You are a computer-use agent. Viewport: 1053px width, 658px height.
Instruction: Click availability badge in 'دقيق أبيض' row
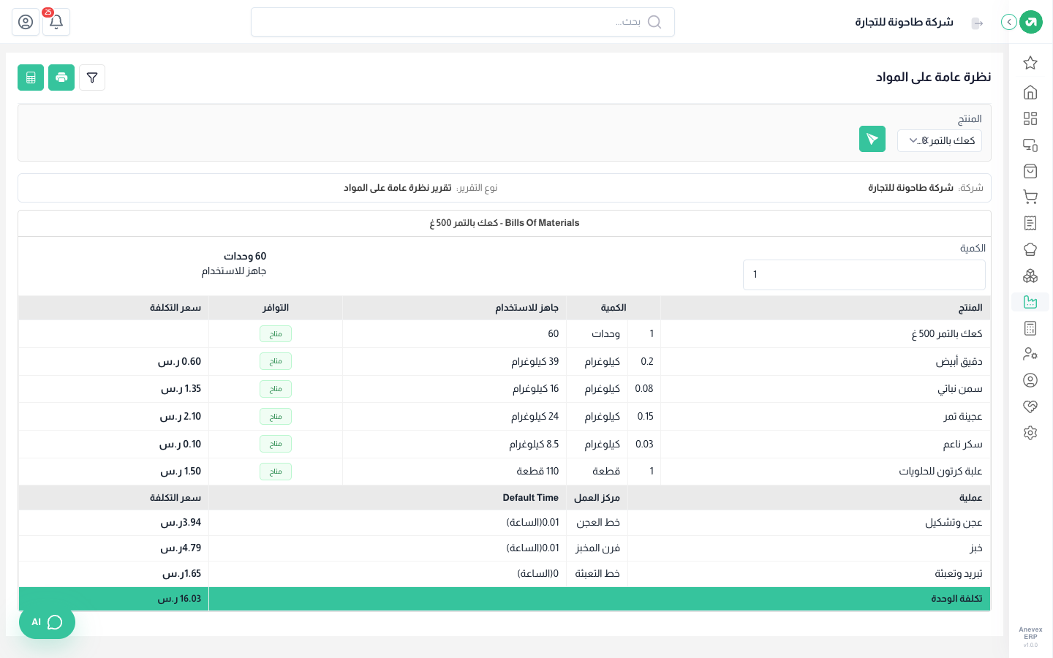pyautogui.click(x=276, y=362)
